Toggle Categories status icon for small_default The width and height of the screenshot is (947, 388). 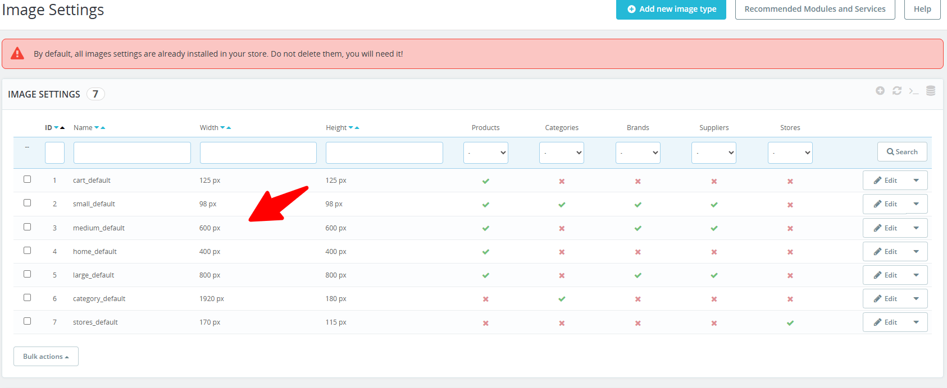(x=562, y=205)
